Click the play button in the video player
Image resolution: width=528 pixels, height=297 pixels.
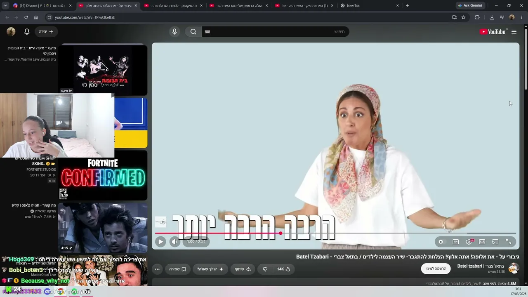click(x=160, y=242)
